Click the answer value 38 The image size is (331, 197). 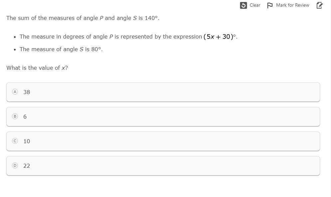27,92
